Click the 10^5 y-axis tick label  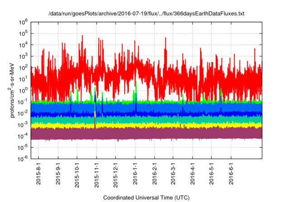tap(23, 34)
